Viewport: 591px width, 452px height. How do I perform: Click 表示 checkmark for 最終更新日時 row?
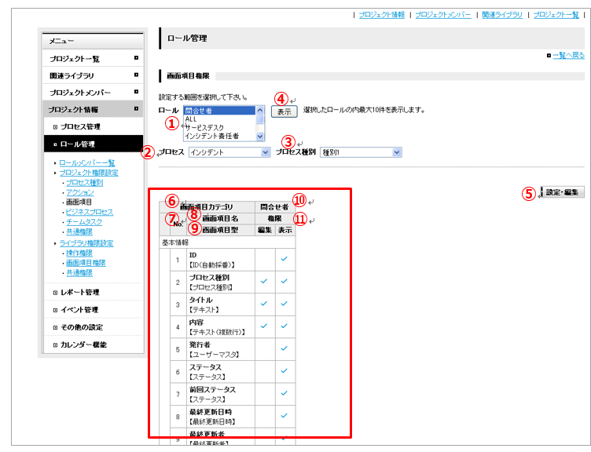point(284,415)
